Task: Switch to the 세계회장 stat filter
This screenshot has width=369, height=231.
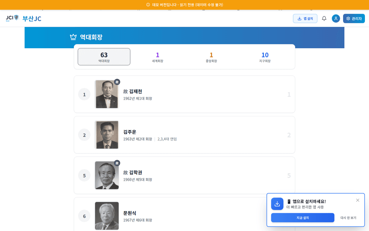Action: point(157,57)
